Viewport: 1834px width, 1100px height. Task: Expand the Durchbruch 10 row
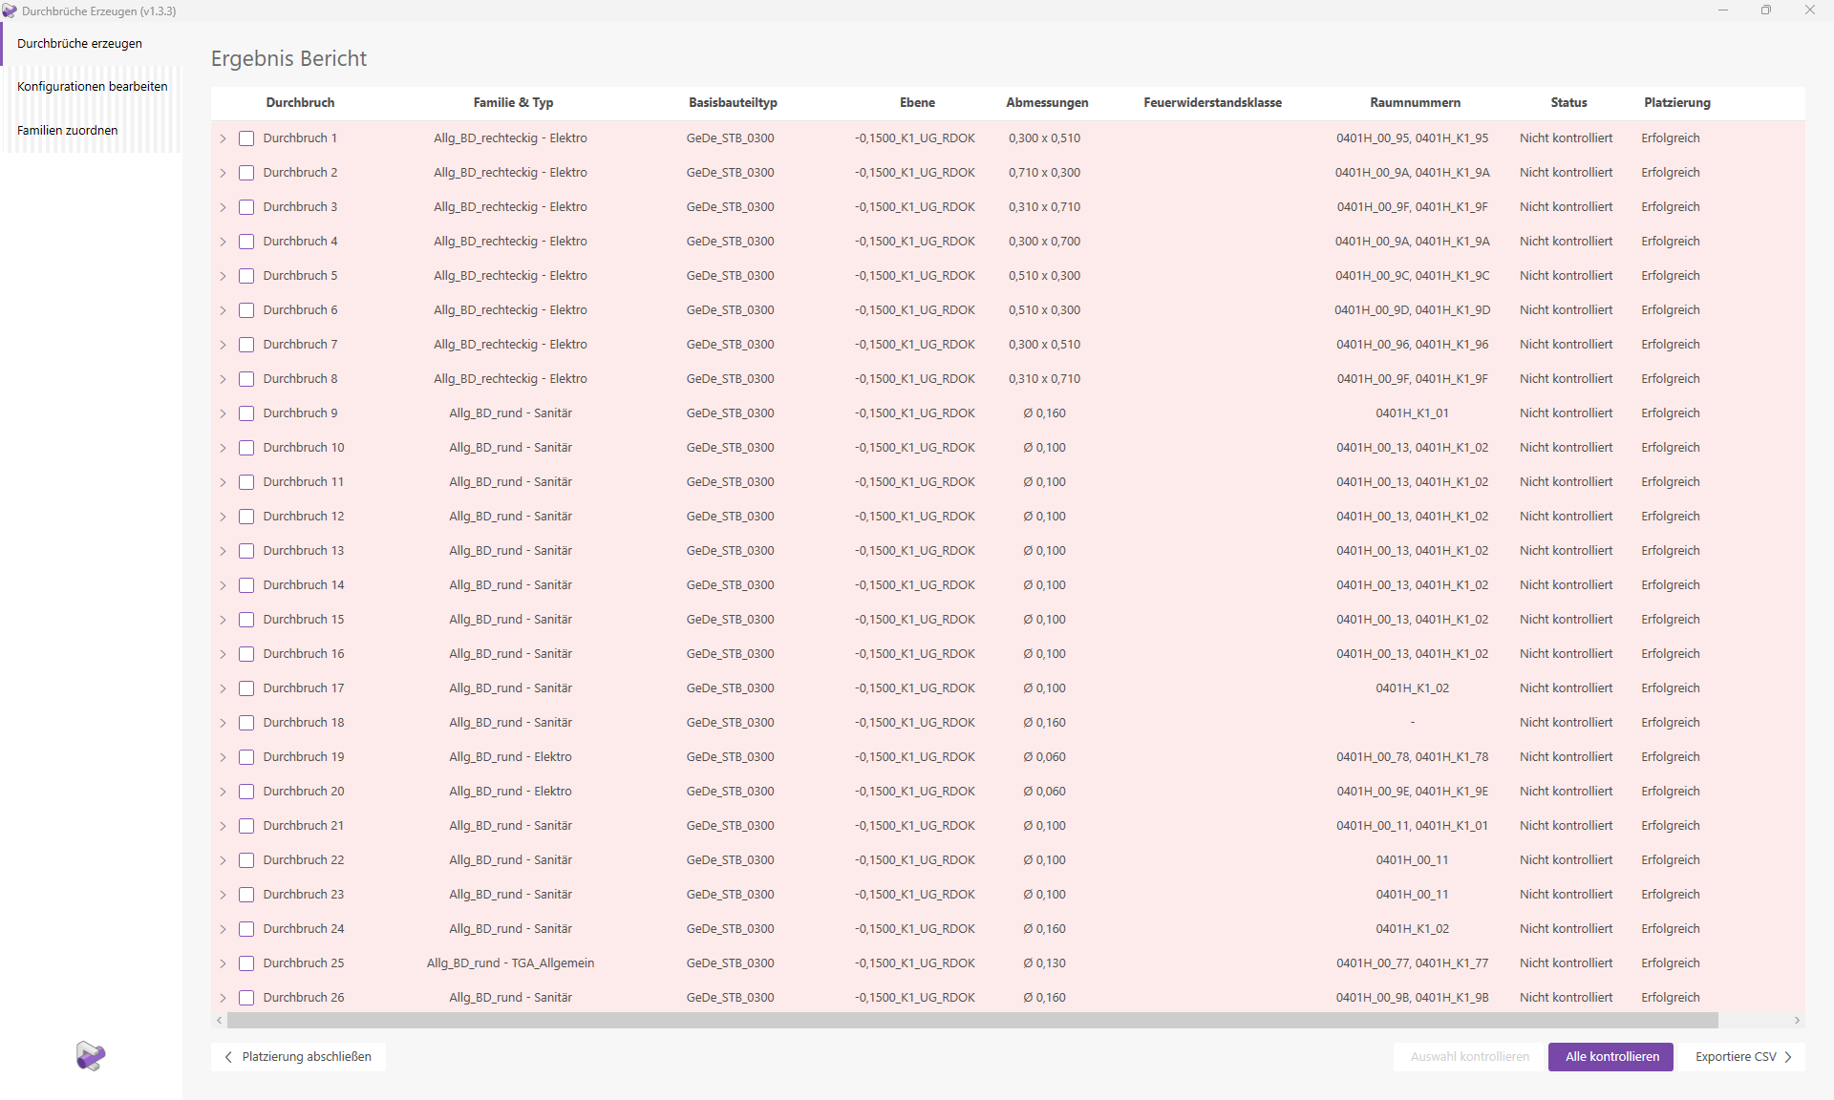(x=223, y=448)
